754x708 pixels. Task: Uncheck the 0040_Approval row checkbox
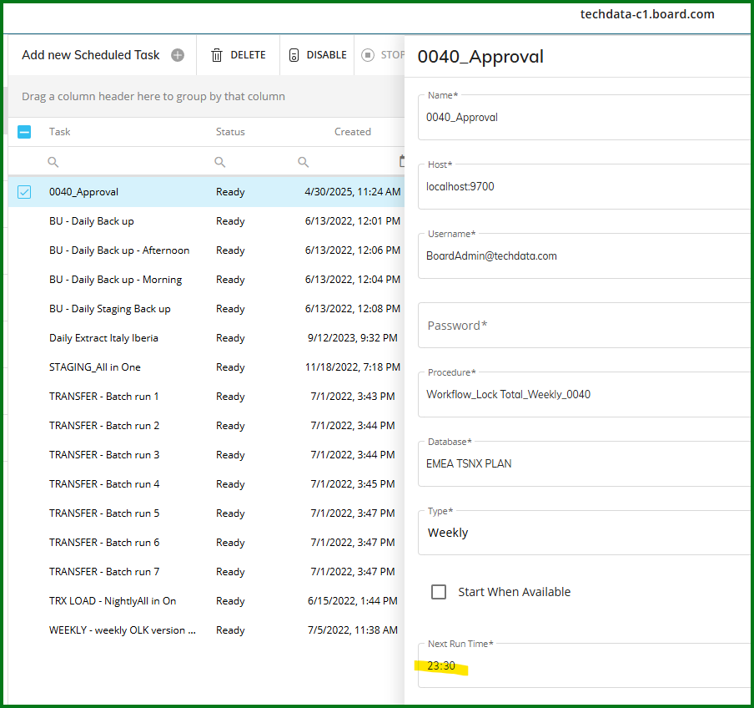click(x=24, y=192)
